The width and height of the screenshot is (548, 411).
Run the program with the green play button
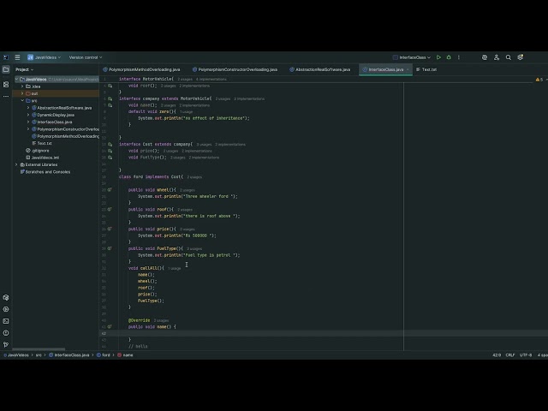[x=438, y=57]
